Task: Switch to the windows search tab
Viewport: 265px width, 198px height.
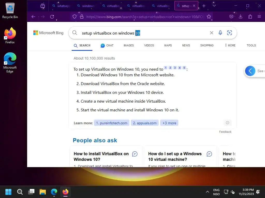Action: point(86,6)
